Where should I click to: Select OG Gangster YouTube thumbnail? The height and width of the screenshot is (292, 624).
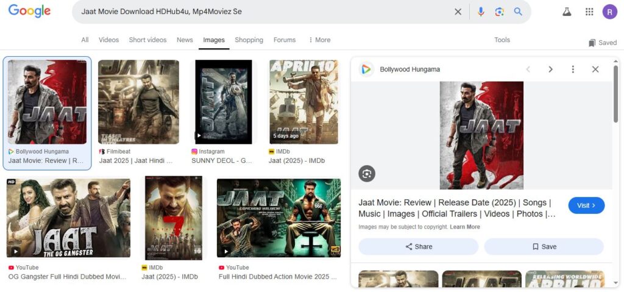click(x=68, y=218)
